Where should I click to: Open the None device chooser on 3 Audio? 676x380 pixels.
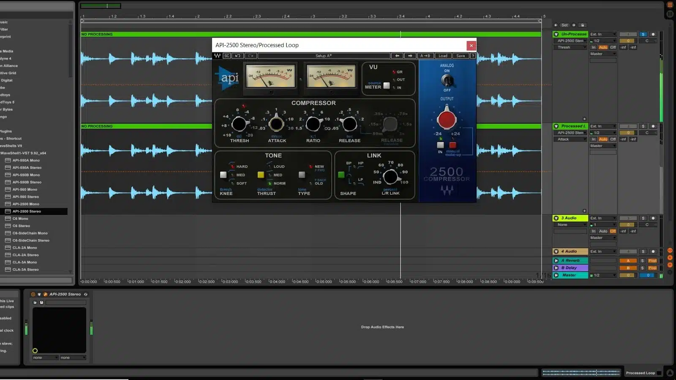click(570, 225)
